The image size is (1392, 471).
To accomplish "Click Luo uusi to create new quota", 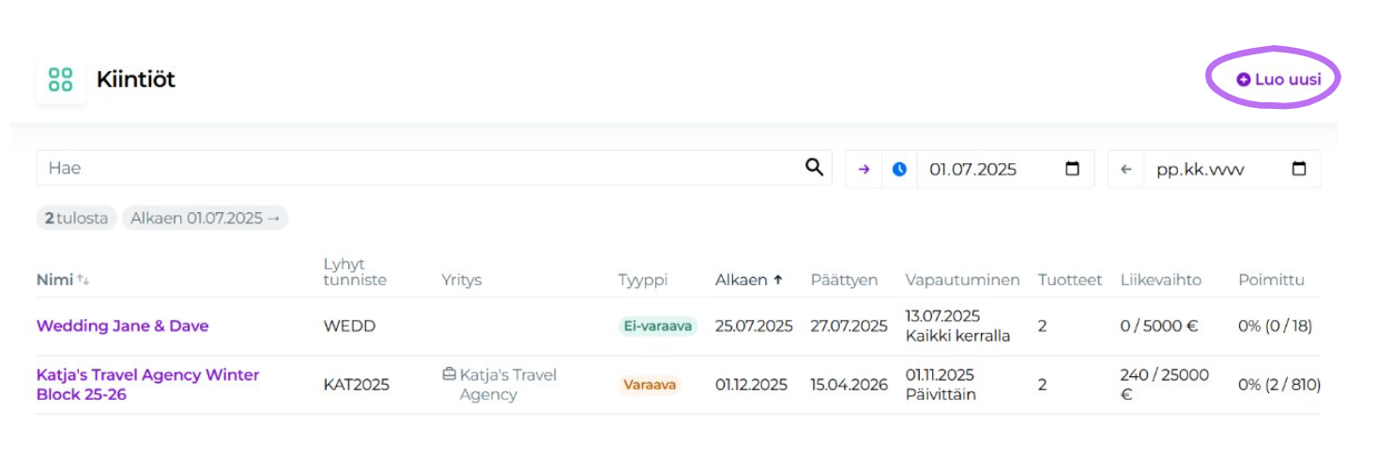I will tap(1278, 80).
